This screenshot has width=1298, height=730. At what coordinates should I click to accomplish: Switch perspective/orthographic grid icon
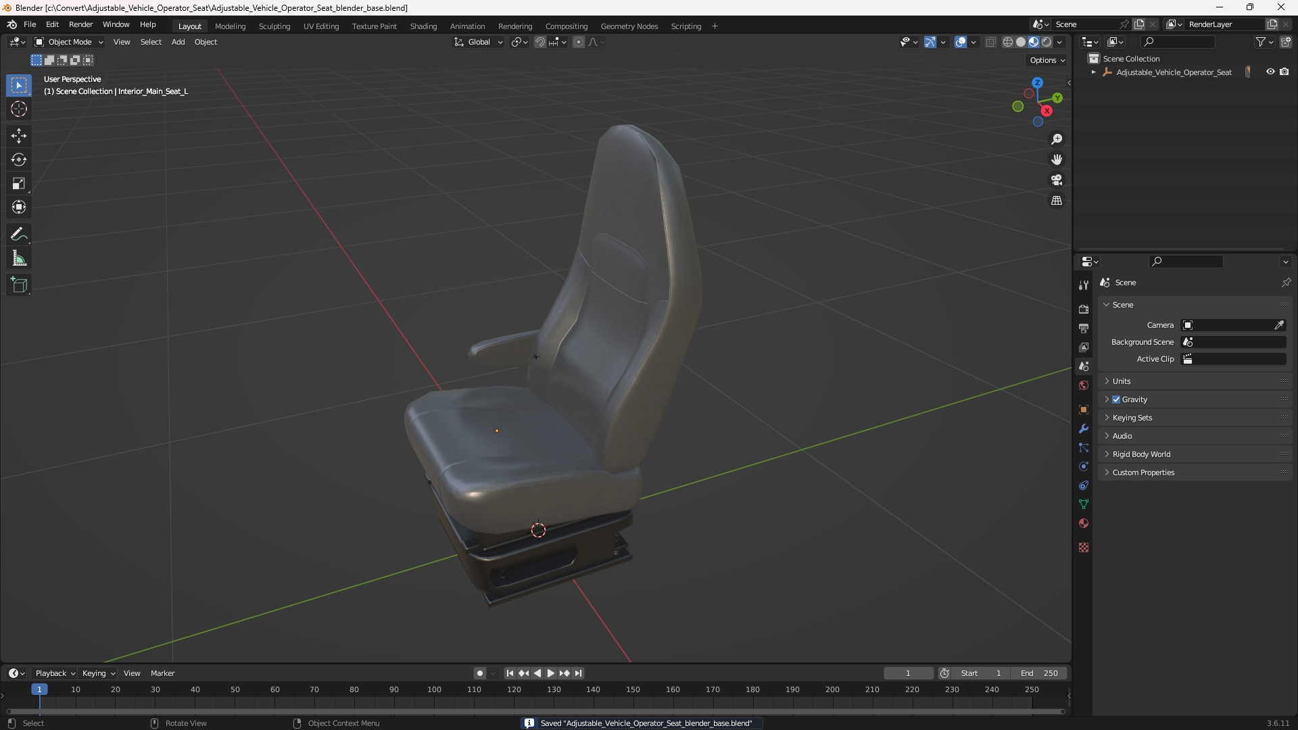coord(1057,201)
